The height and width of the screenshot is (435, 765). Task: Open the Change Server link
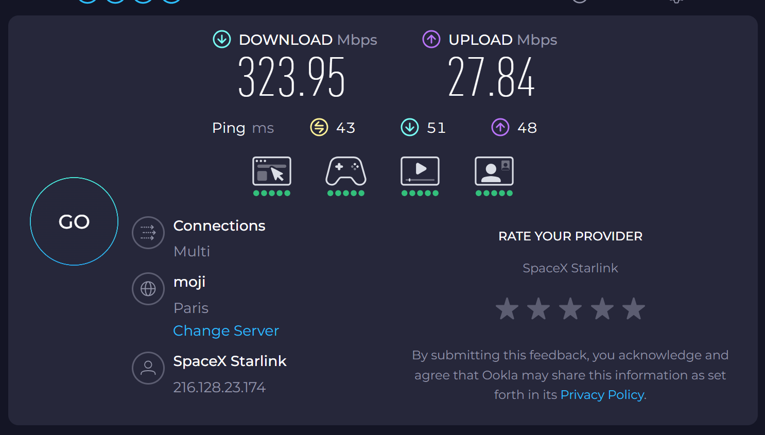click(x=226, y=330)
